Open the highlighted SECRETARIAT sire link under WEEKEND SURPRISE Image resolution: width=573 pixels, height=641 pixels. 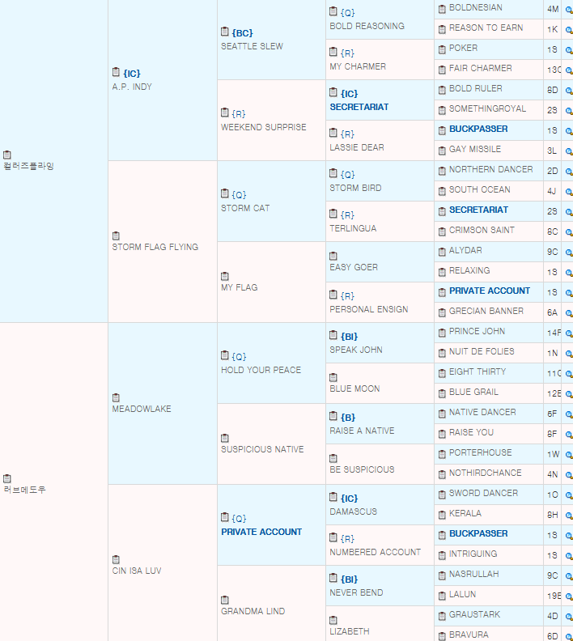(359, 107)
